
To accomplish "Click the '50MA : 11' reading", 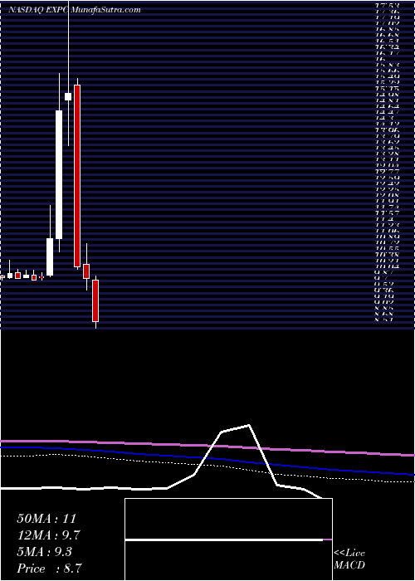I will coord(48,519).
